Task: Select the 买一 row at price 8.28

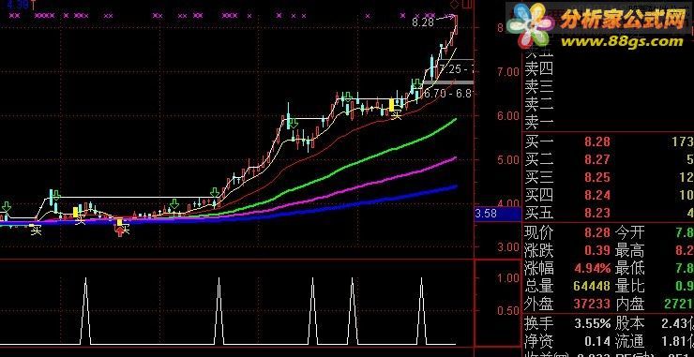Action: pyautogui.click(x=609, y=141)
